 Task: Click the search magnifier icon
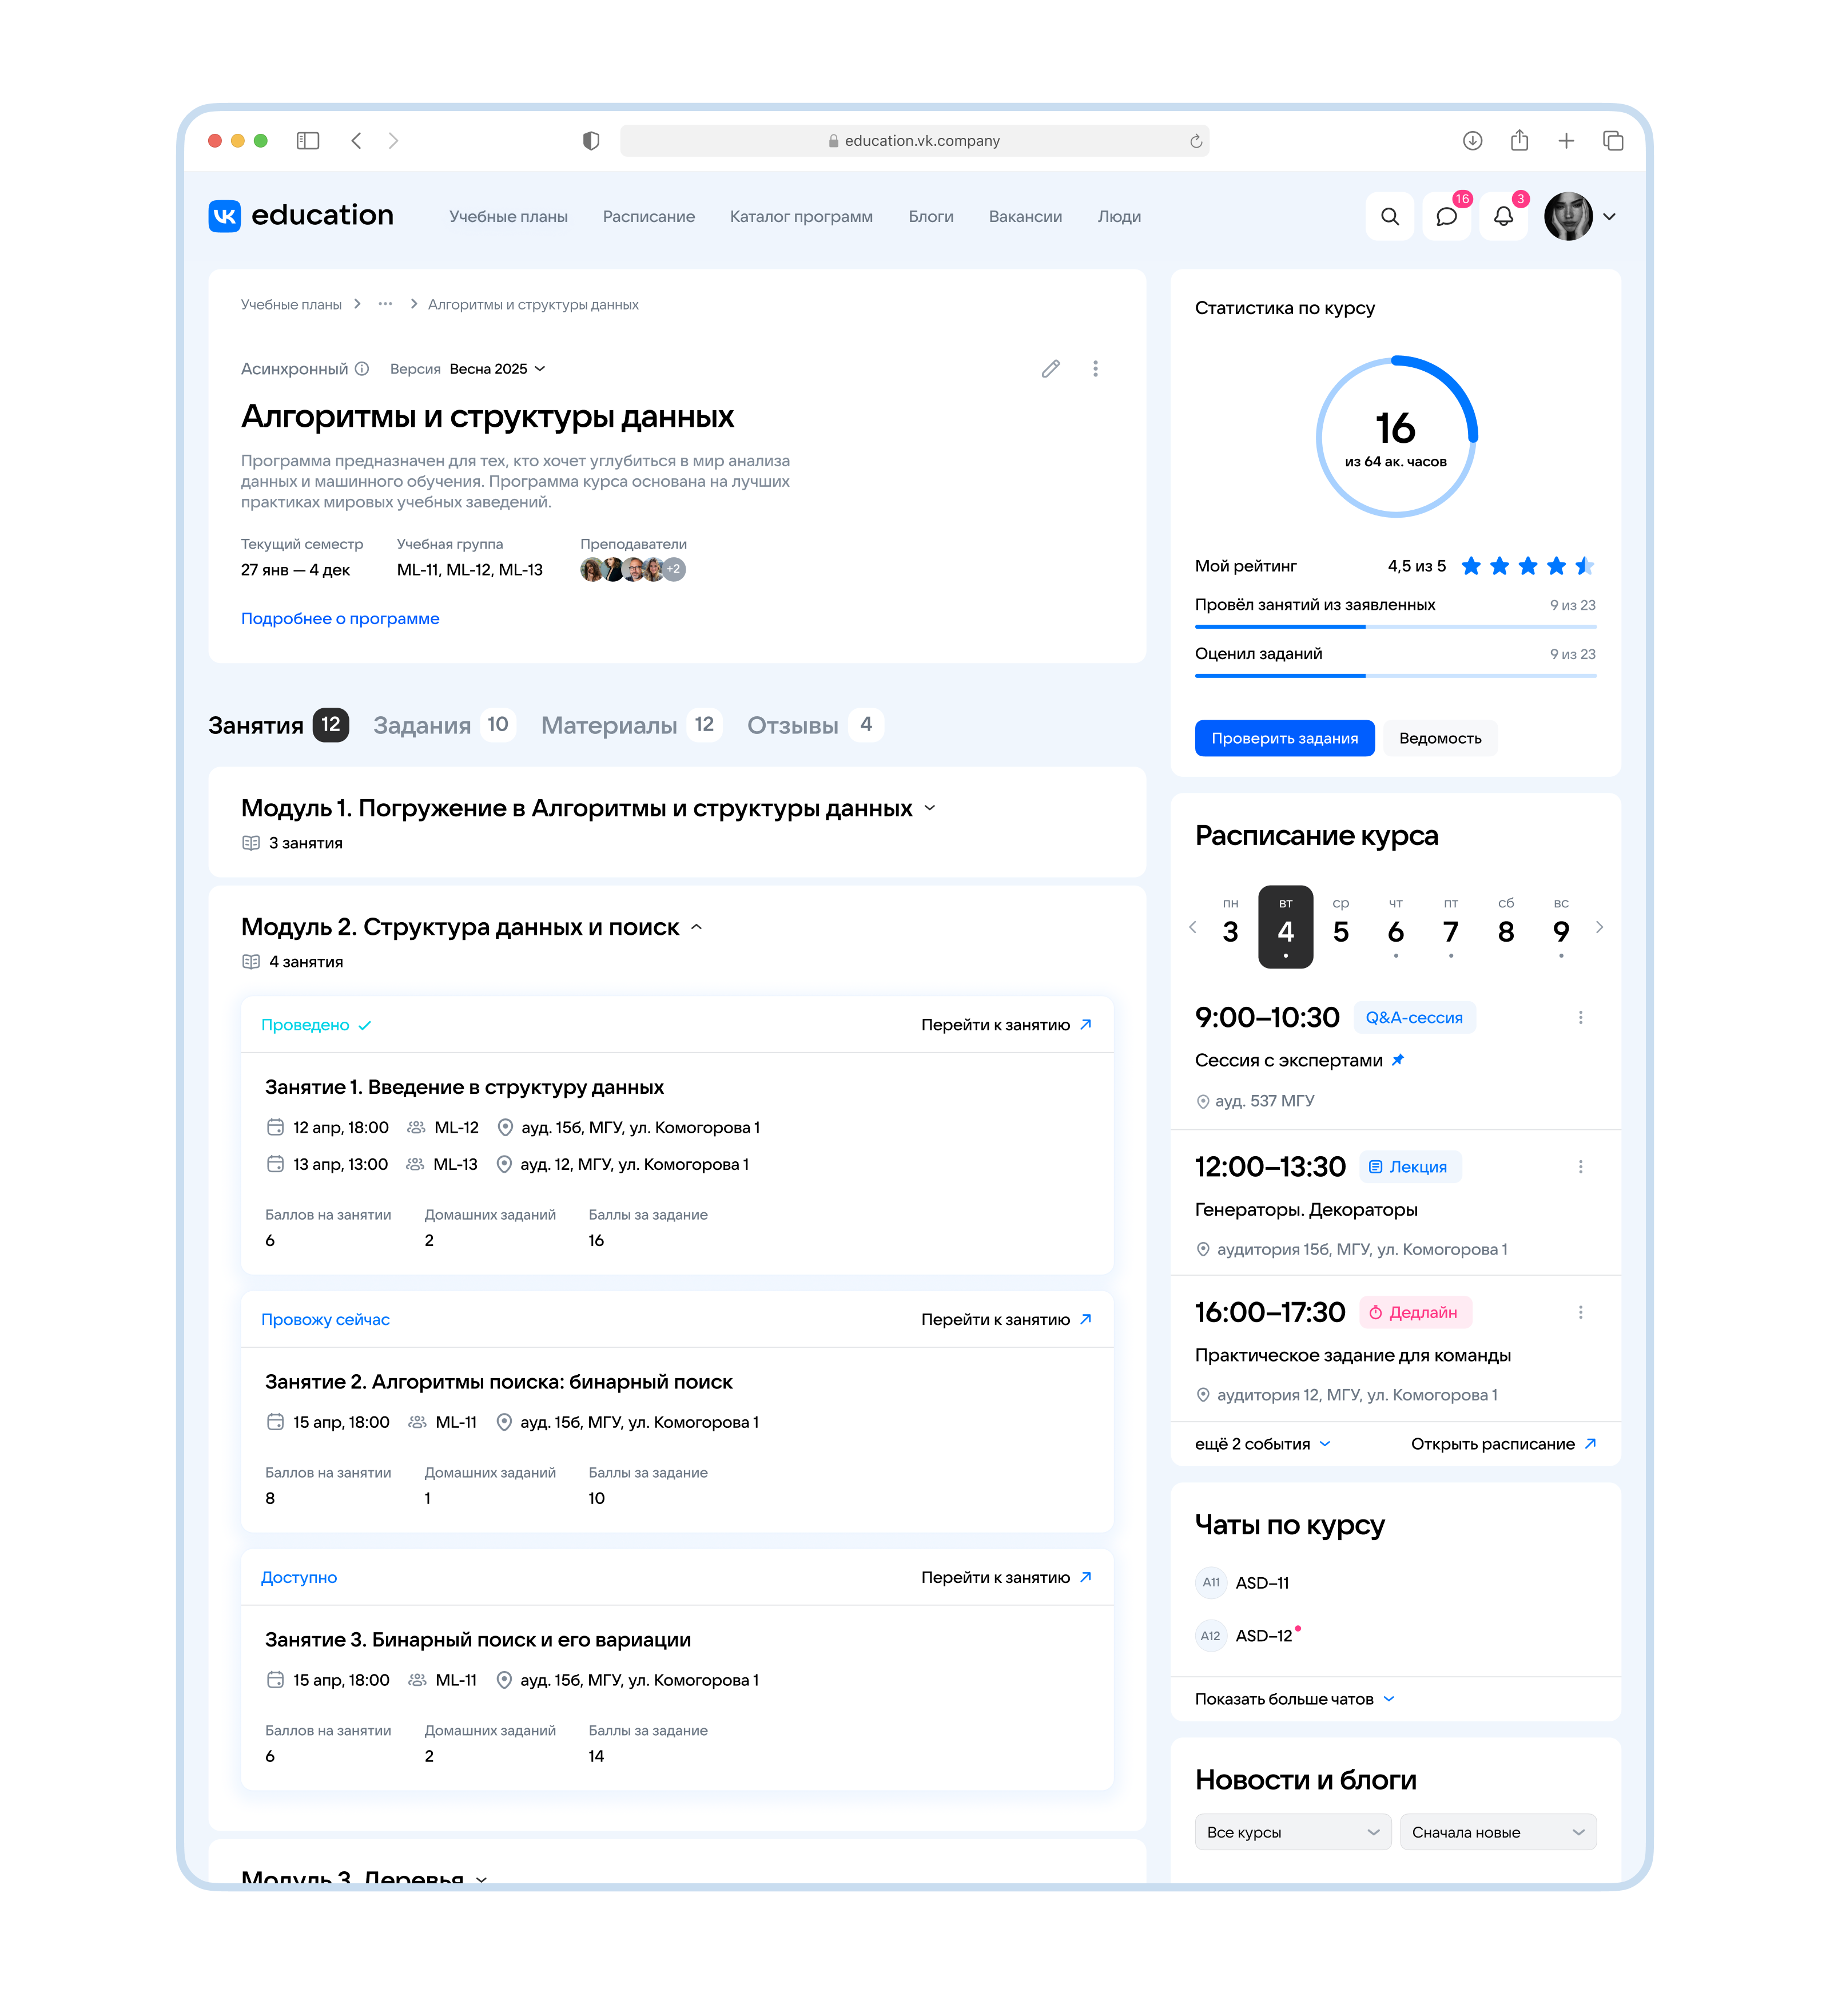click(1389, 217)
